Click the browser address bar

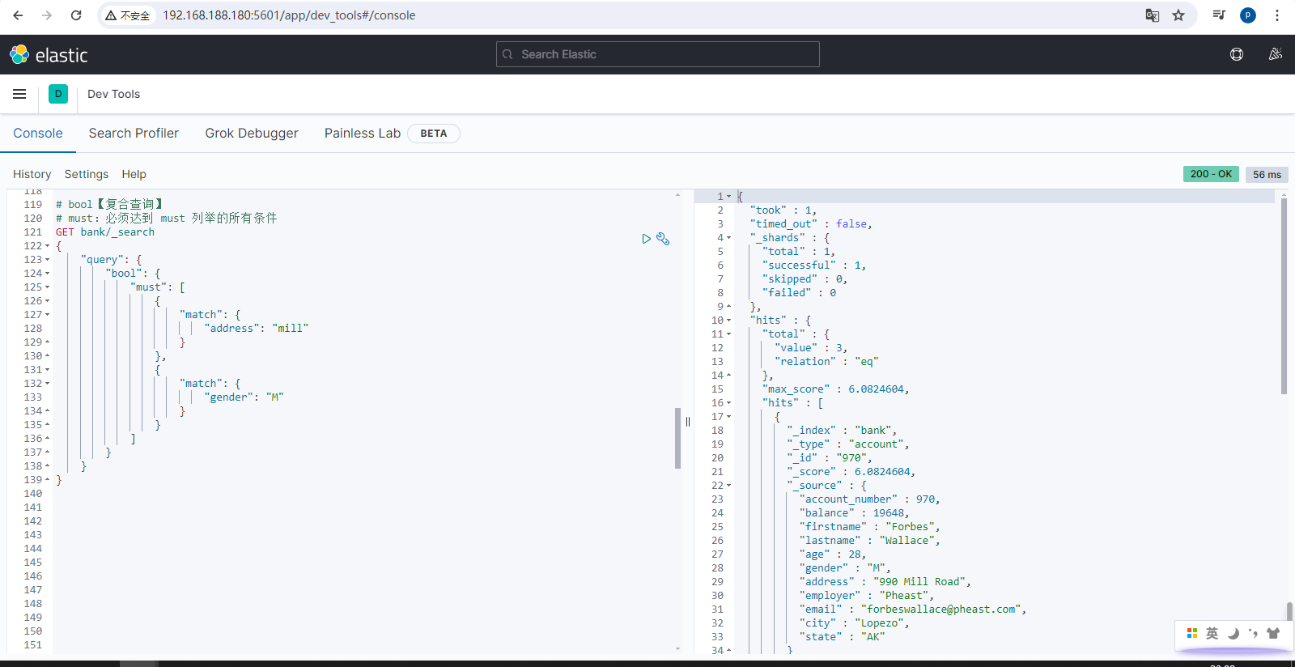[647, 15]
